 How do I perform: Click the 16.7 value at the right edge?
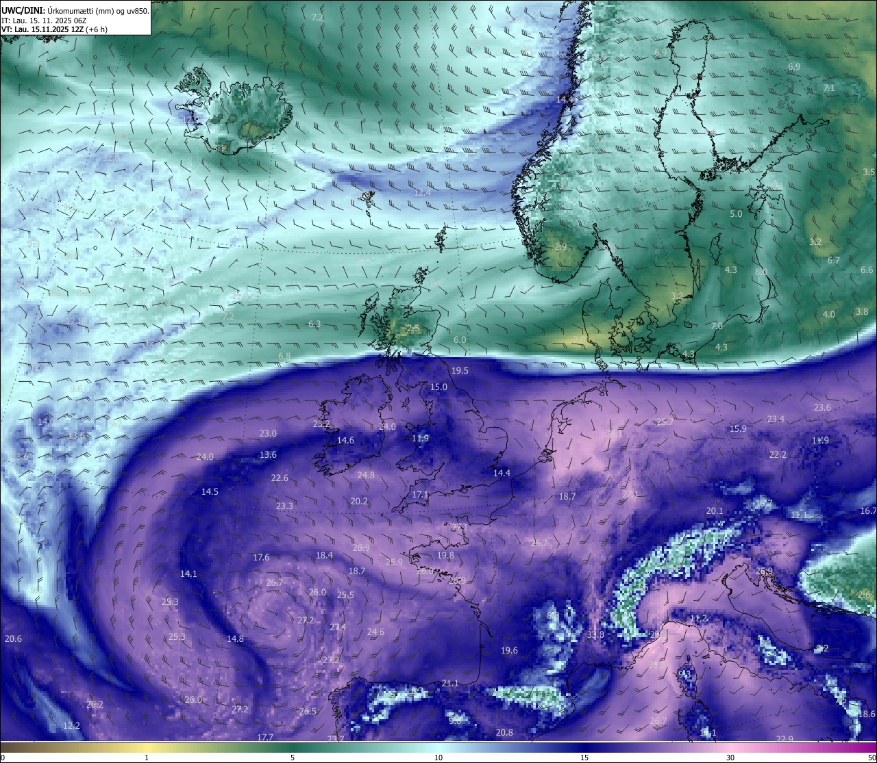coord(868,510)
